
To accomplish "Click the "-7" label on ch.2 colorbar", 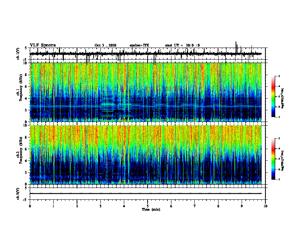I will 279,180.
